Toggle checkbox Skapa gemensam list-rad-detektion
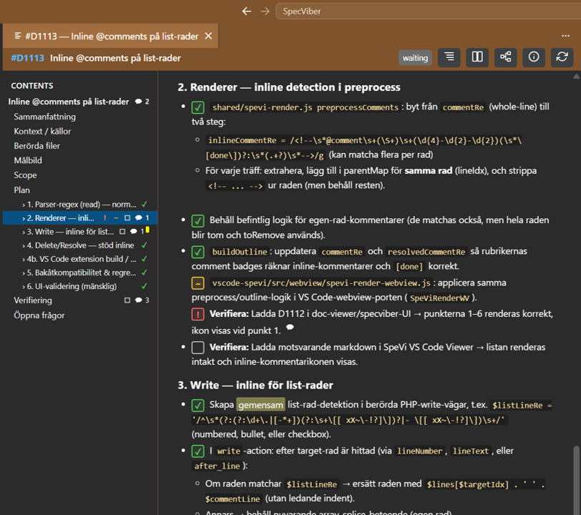 click(x=198, y=406)
